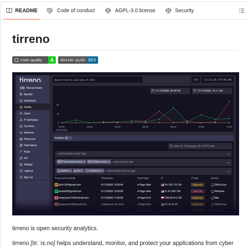Click the Spam list tag
Screen dimensions: 248x248
pyautogui.click(x=198, y=191)
